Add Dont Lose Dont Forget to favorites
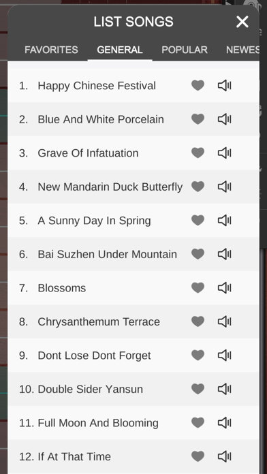The width and height of the screenshot is (267, 474). pyautogui.click(x=198, y=355)
